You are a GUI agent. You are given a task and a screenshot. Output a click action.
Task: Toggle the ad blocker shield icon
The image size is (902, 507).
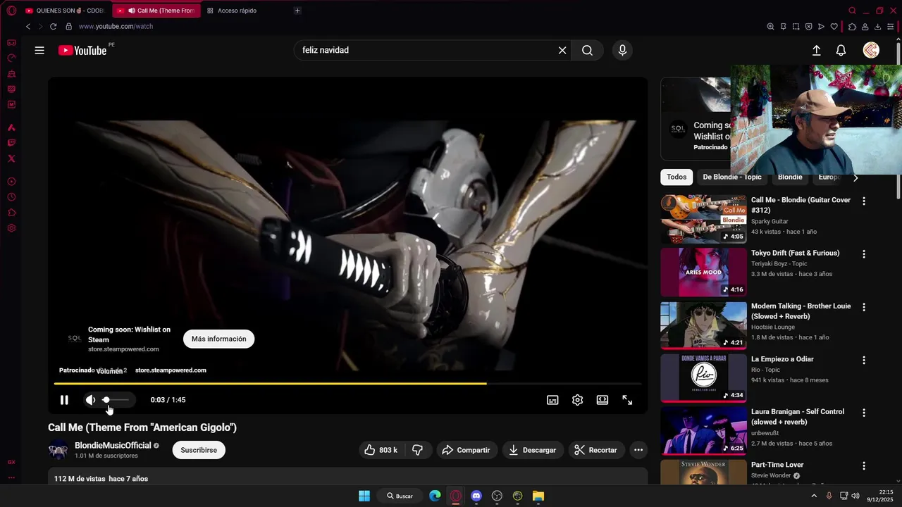click(808, 26)
